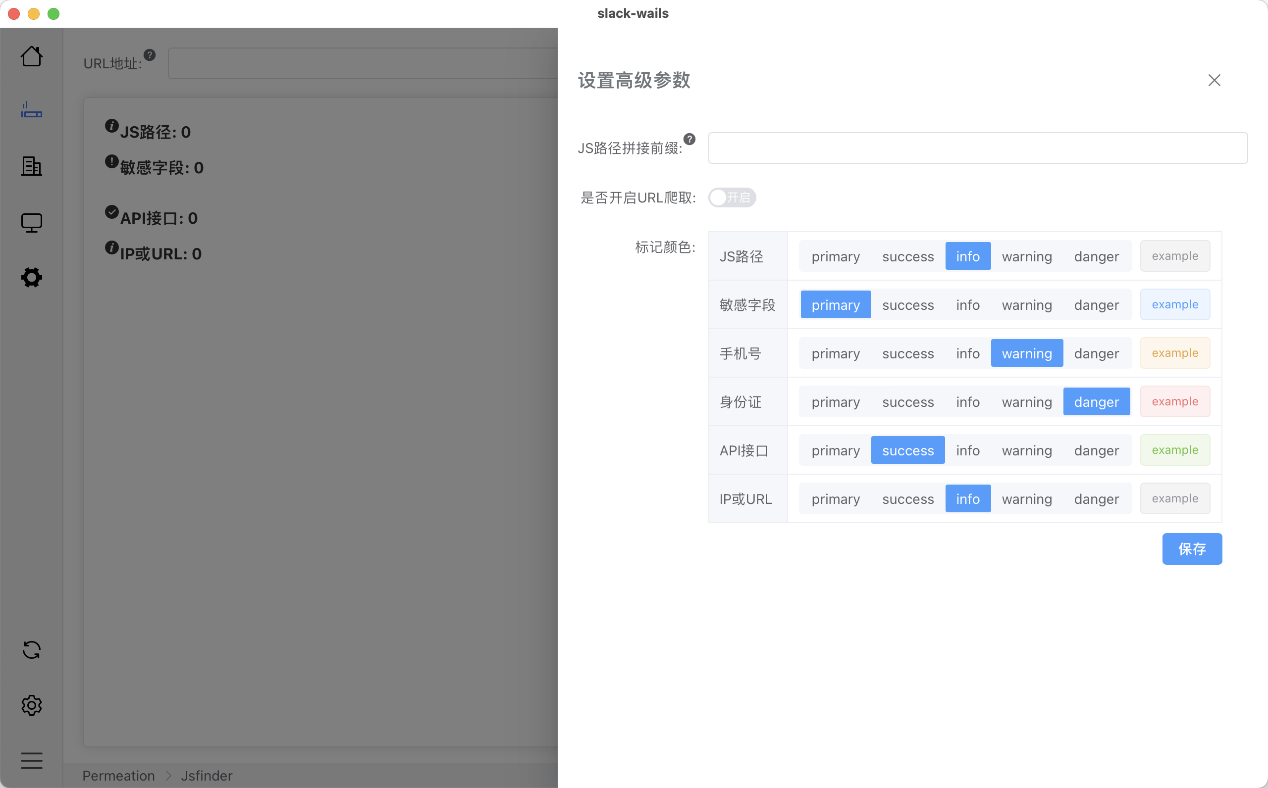Screen dimensions: 1268x788
Task: Select warning for the API接口 row
Action: click(x=1026, y=450)
